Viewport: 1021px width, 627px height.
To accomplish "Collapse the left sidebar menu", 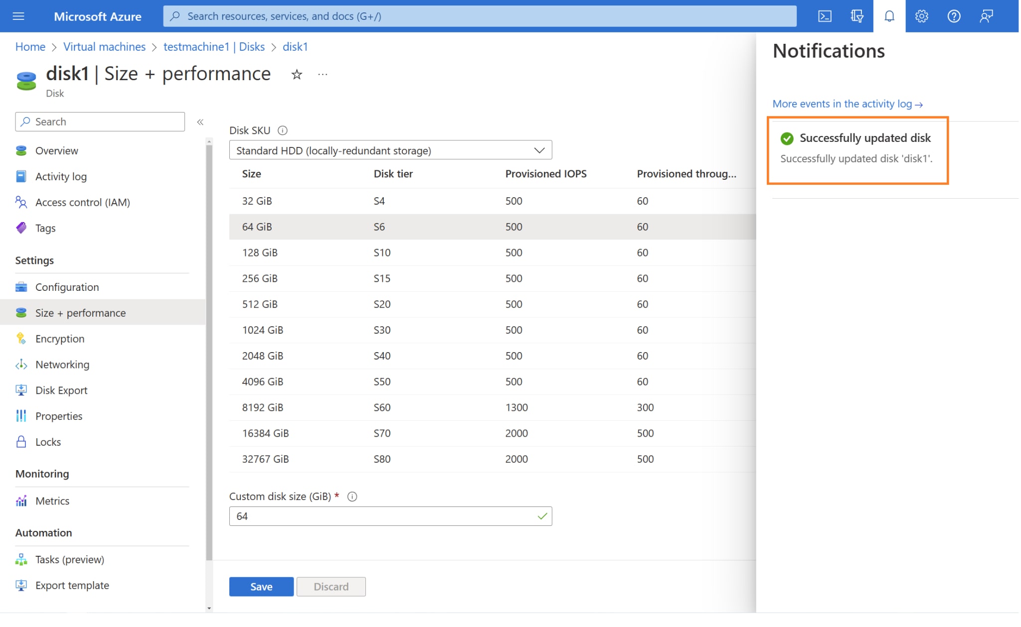I will pos(200,122).
